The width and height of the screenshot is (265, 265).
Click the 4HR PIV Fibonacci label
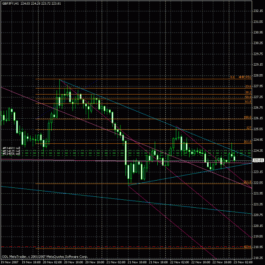pos(245,77)
